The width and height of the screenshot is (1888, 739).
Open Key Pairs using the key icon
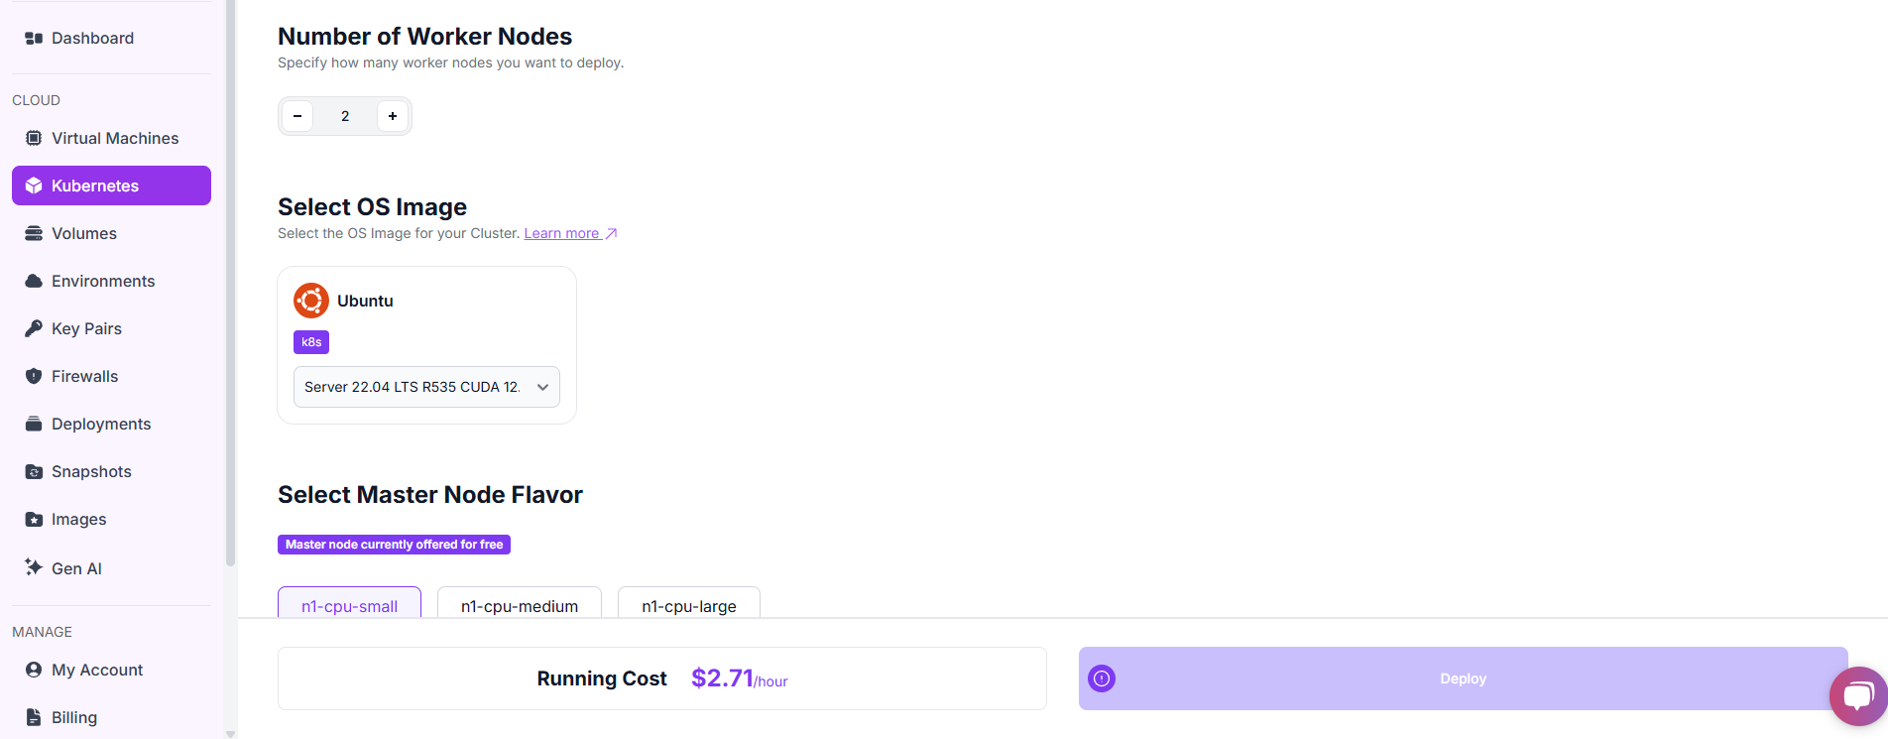pos(34,328)
